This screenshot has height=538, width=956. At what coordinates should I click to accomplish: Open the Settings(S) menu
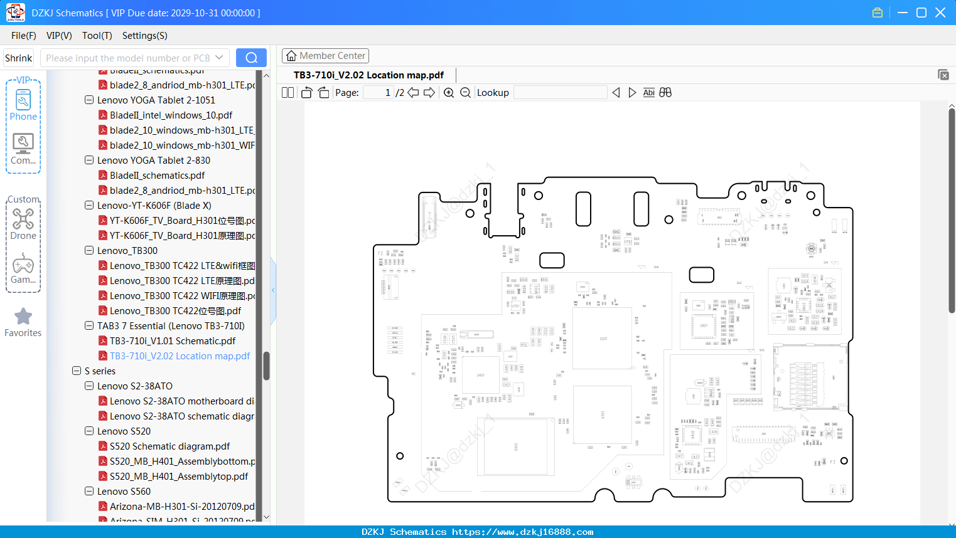coord(145,36)
